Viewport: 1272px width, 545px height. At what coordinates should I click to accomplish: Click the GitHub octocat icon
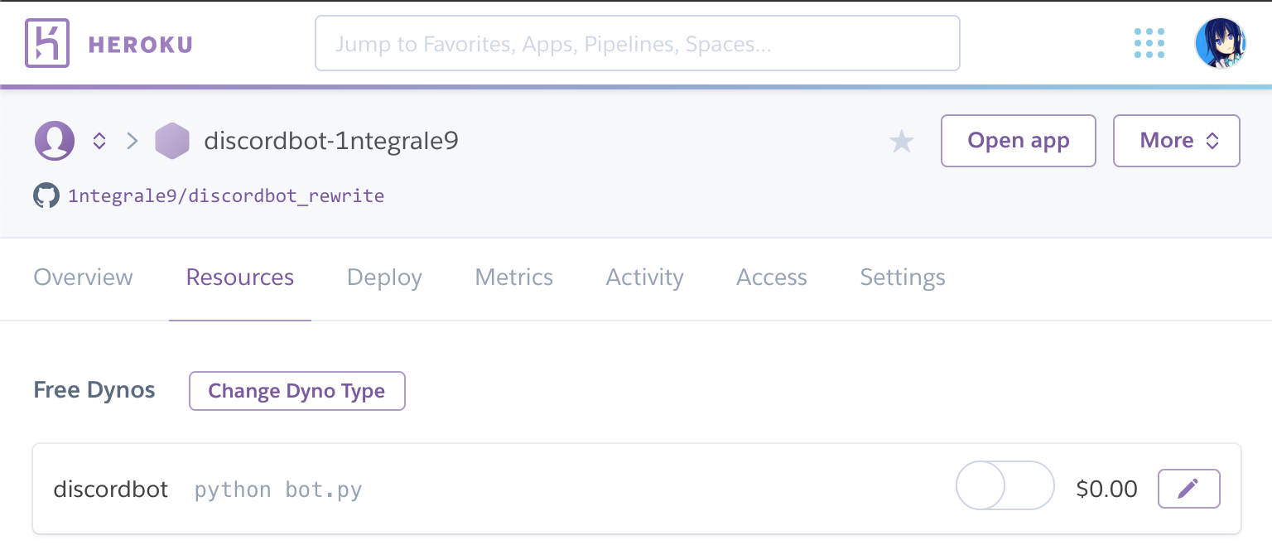[46, 196]
